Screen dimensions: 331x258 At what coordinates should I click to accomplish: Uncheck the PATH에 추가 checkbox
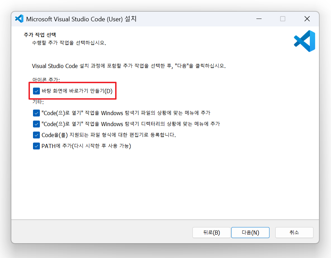tap(36, 146)
